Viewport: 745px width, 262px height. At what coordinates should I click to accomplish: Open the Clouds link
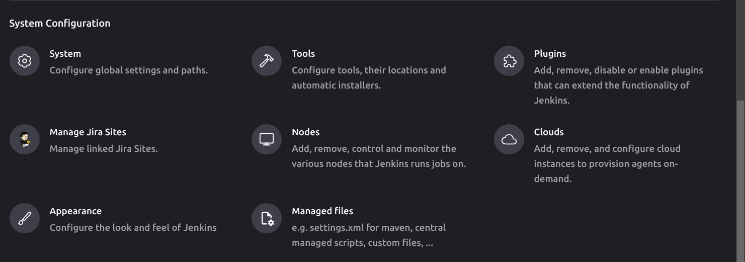coord(549,132)
